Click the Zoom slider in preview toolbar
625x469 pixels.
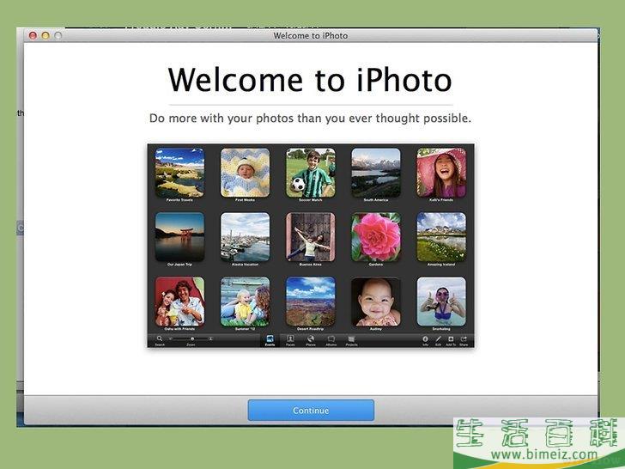point(191,338)
